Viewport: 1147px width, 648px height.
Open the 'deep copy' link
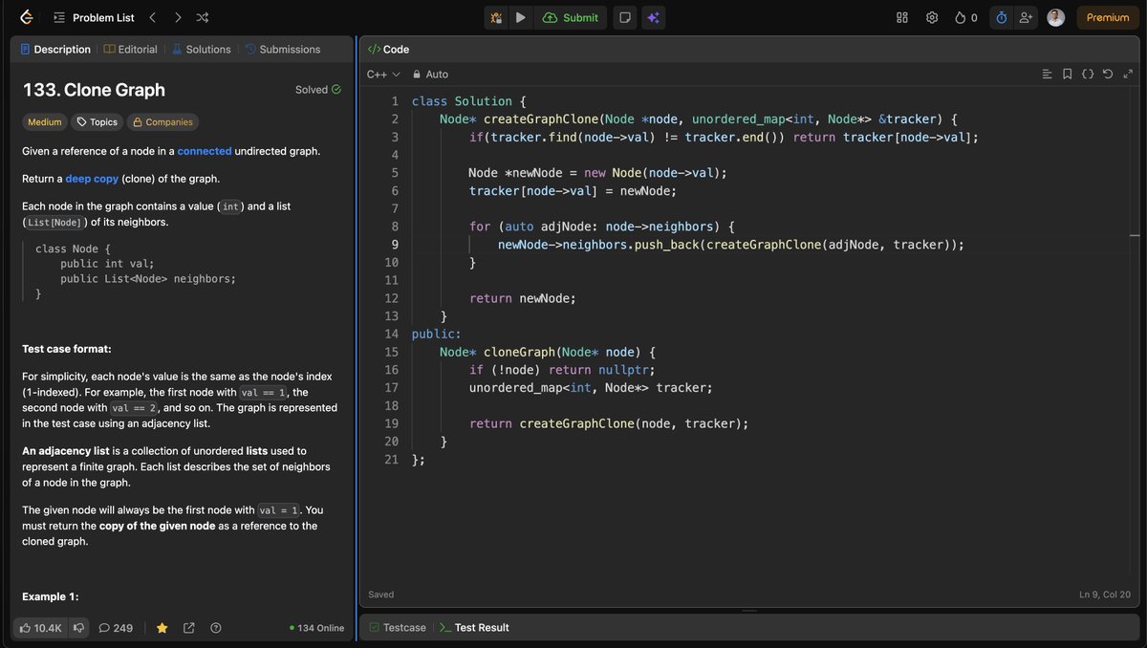coord(92,179)
